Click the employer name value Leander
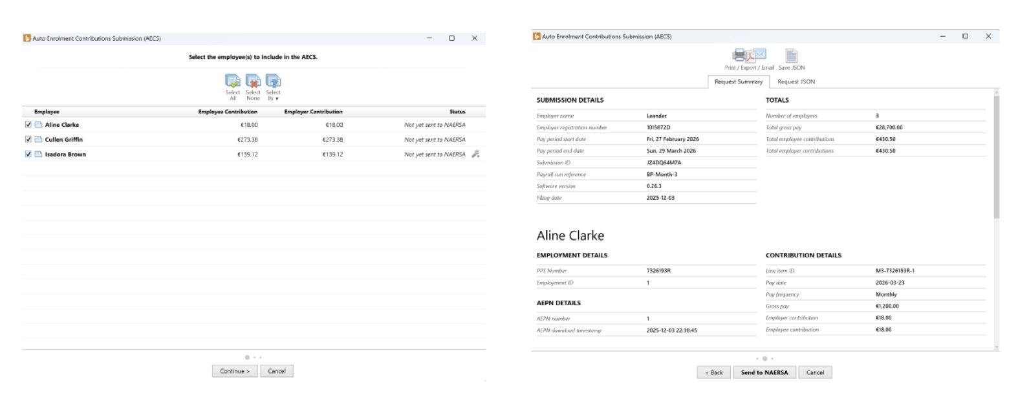Screen dimensions: 1018x419 coord(656,116)
